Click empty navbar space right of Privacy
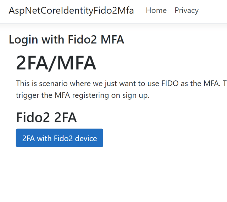 click(x=213, y=11)
